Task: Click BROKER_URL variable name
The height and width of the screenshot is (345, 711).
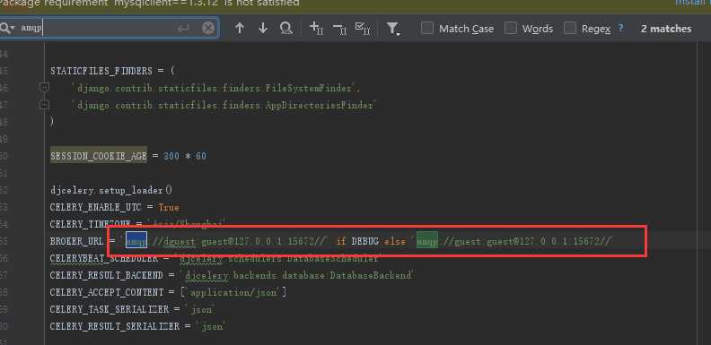Action: 76,241
